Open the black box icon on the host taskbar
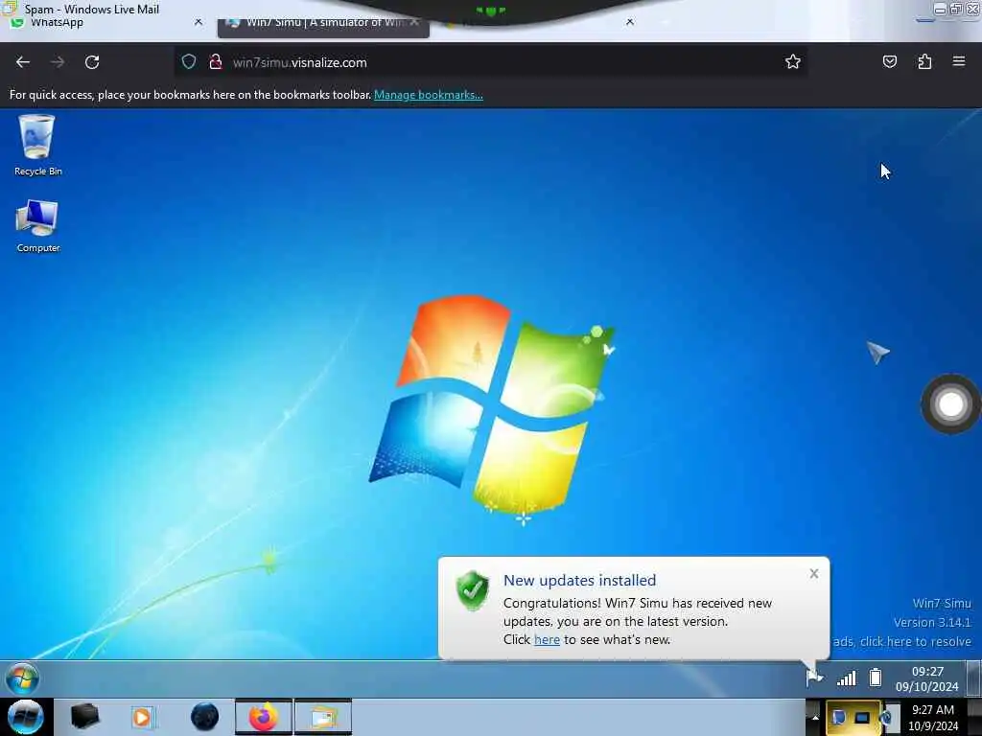This screenshot has width=982, height=736. (85, 717)
